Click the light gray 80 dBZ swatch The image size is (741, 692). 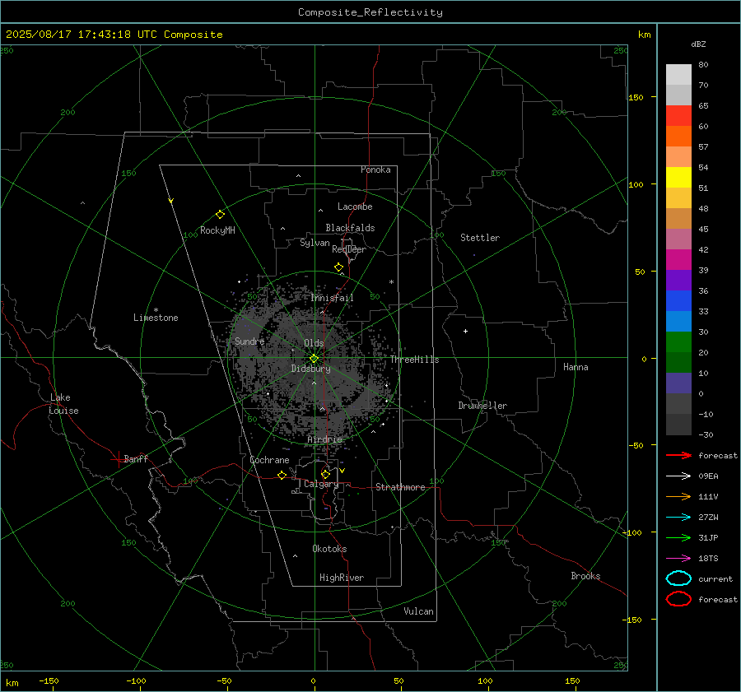[678, 74]
